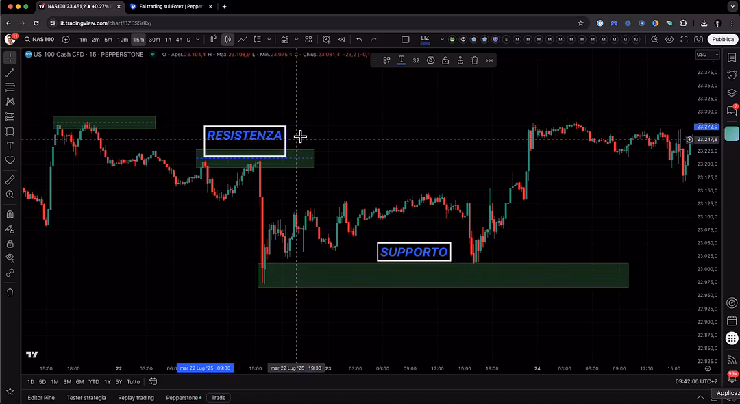Pick the ruler measure tool
740x404 pixels.
click(x=10, y=180)
